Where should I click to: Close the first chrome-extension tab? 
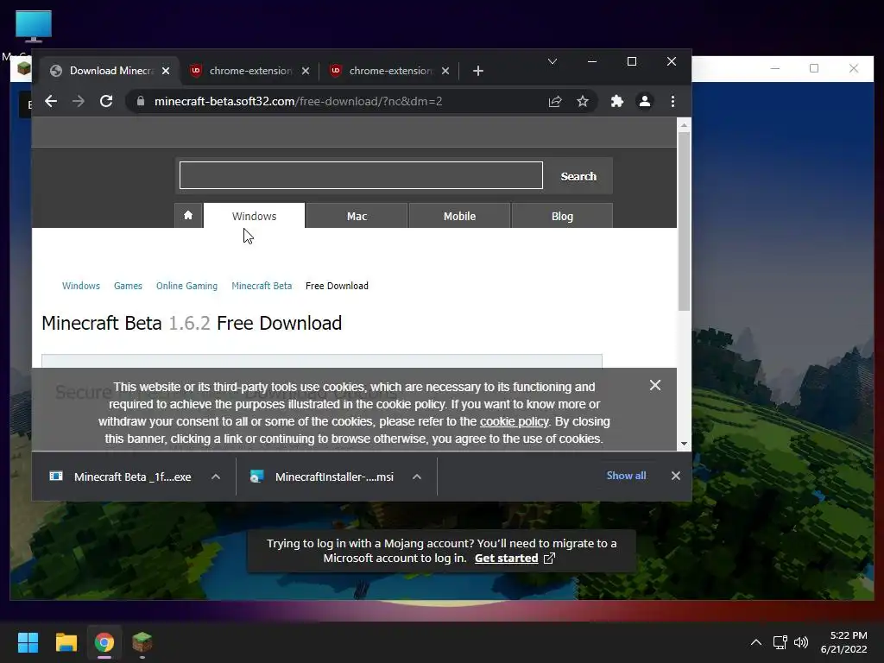point(306,71)
